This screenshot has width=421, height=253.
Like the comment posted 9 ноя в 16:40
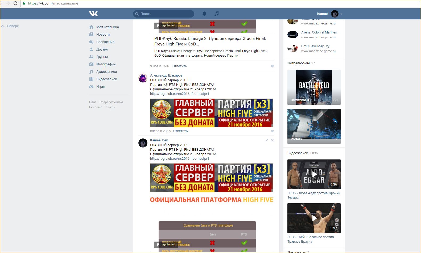coord(272,66)
